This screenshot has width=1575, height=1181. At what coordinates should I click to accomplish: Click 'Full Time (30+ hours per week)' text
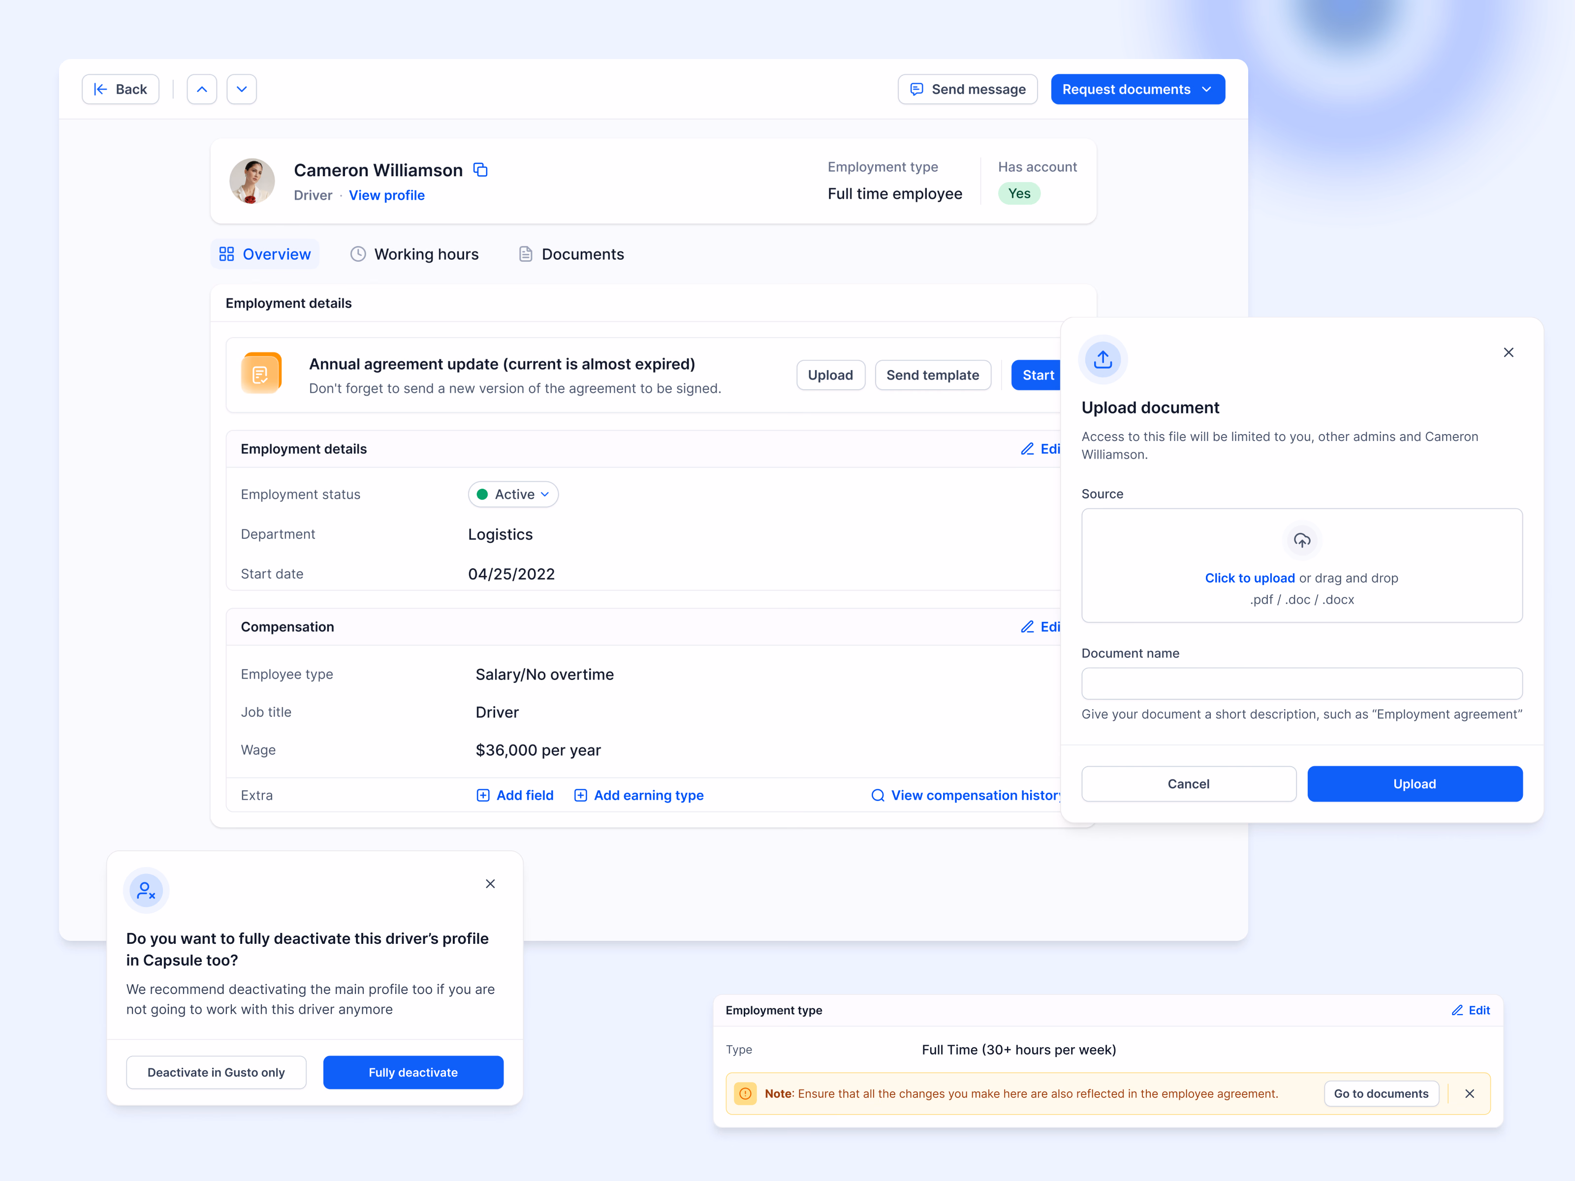coord(1018,1049)
